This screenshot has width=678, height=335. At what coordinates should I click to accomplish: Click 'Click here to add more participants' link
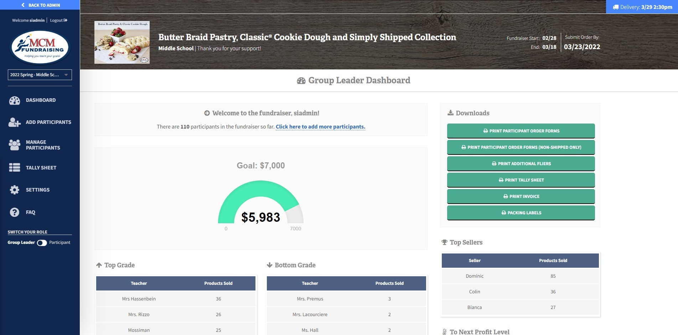[320, 127]
